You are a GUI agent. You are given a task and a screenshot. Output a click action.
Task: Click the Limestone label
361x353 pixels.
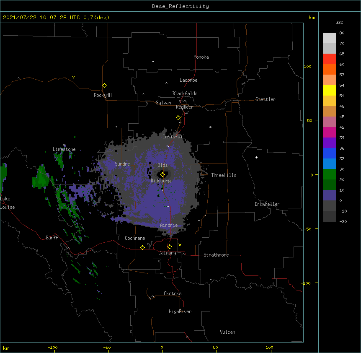(64, 149)
